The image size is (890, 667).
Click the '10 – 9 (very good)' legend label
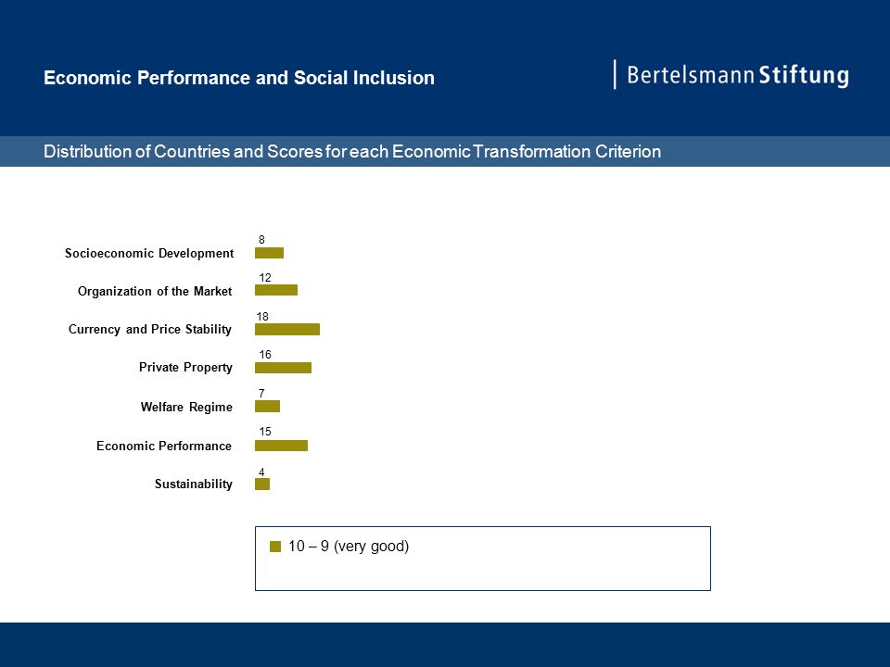[349, 547]
